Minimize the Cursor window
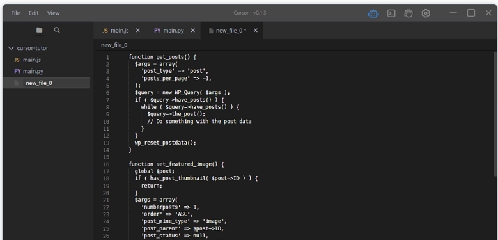 (453, 13)
